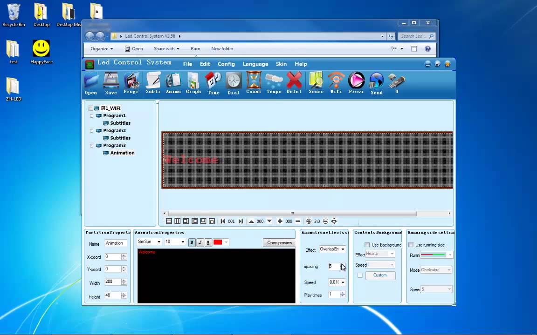Zoom in the LED canvas view
Viewport: 537px width, 335px height.
pos(309,221)
